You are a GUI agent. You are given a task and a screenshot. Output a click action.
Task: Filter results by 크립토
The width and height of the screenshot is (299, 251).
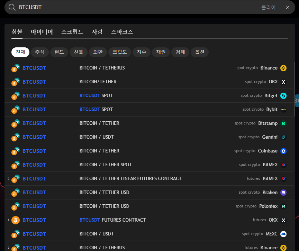120,52
